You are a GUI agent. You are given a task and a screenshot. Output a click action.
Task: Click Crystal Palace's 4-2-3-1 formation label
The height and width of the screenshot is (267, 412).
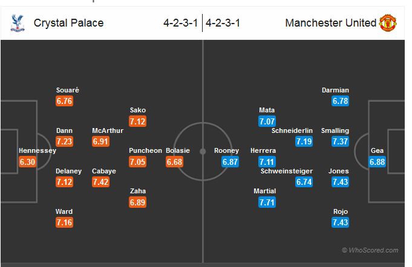pos(180,24)
